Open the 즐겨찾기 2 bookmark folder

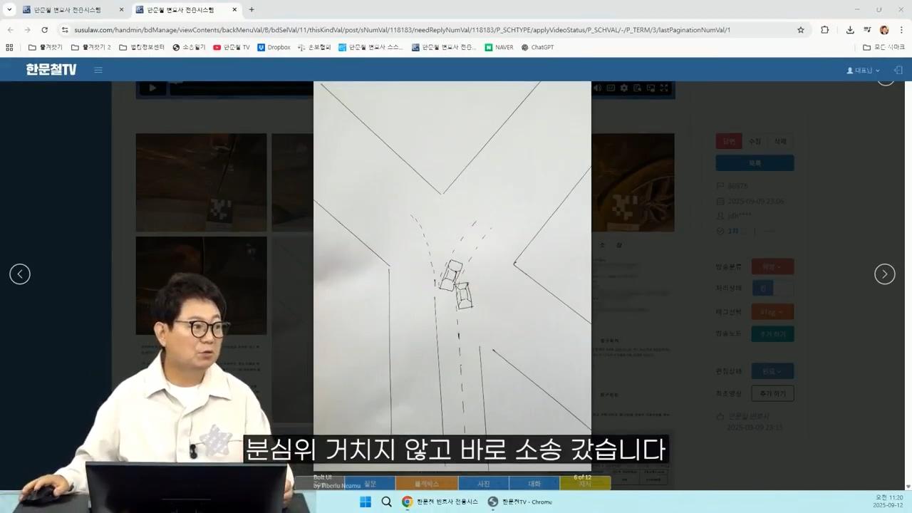pos(90,47)
